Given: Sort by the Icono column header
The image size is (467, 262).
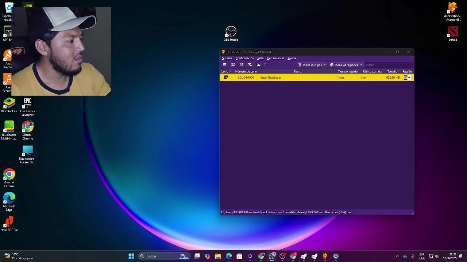Looking at the screenshot, I should click(x=226, y=71).
